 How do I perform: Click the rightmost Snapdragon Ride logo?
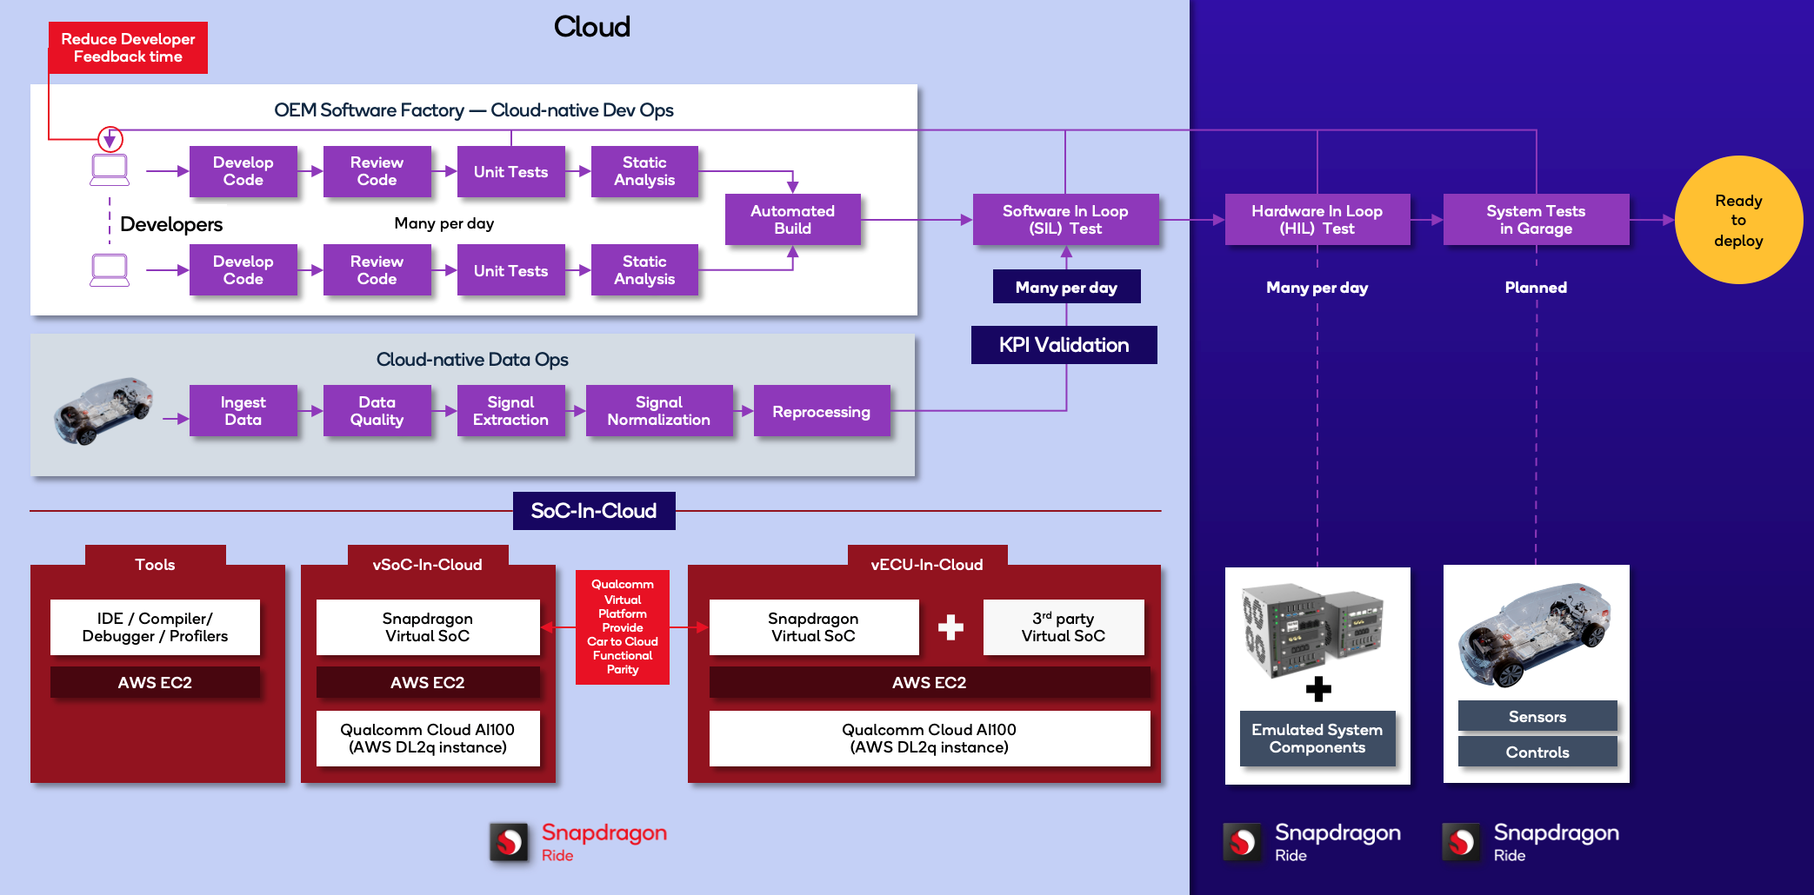pyautogui.click(x=1531, y=842)
